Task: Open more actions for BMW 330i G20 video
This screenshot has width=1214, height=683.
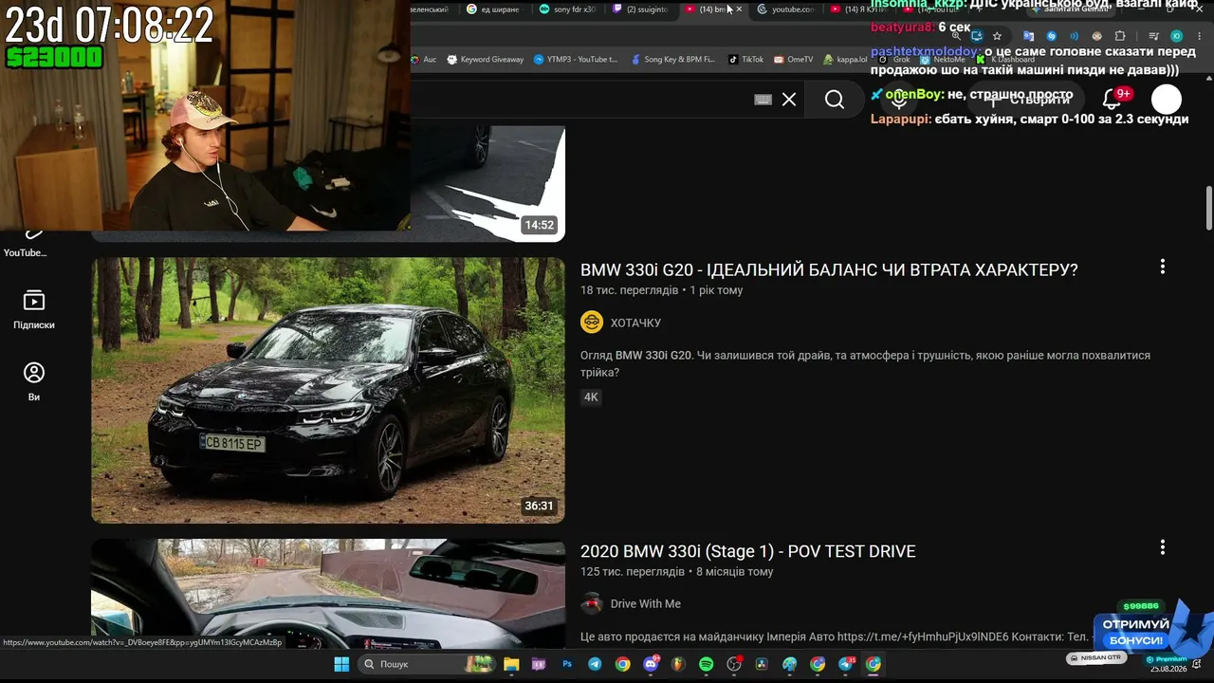Action: click(x=1162, y=268)
